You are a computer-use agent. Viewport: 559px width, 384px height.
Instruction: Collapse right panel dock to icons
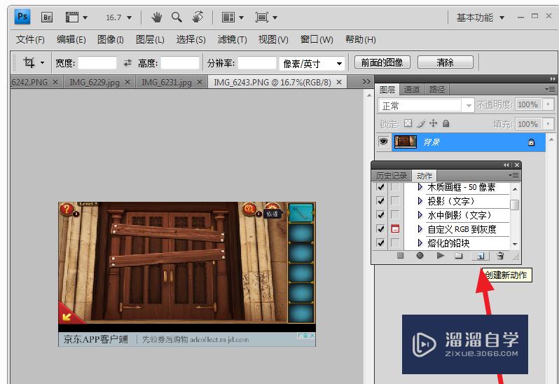pos(553,78)
